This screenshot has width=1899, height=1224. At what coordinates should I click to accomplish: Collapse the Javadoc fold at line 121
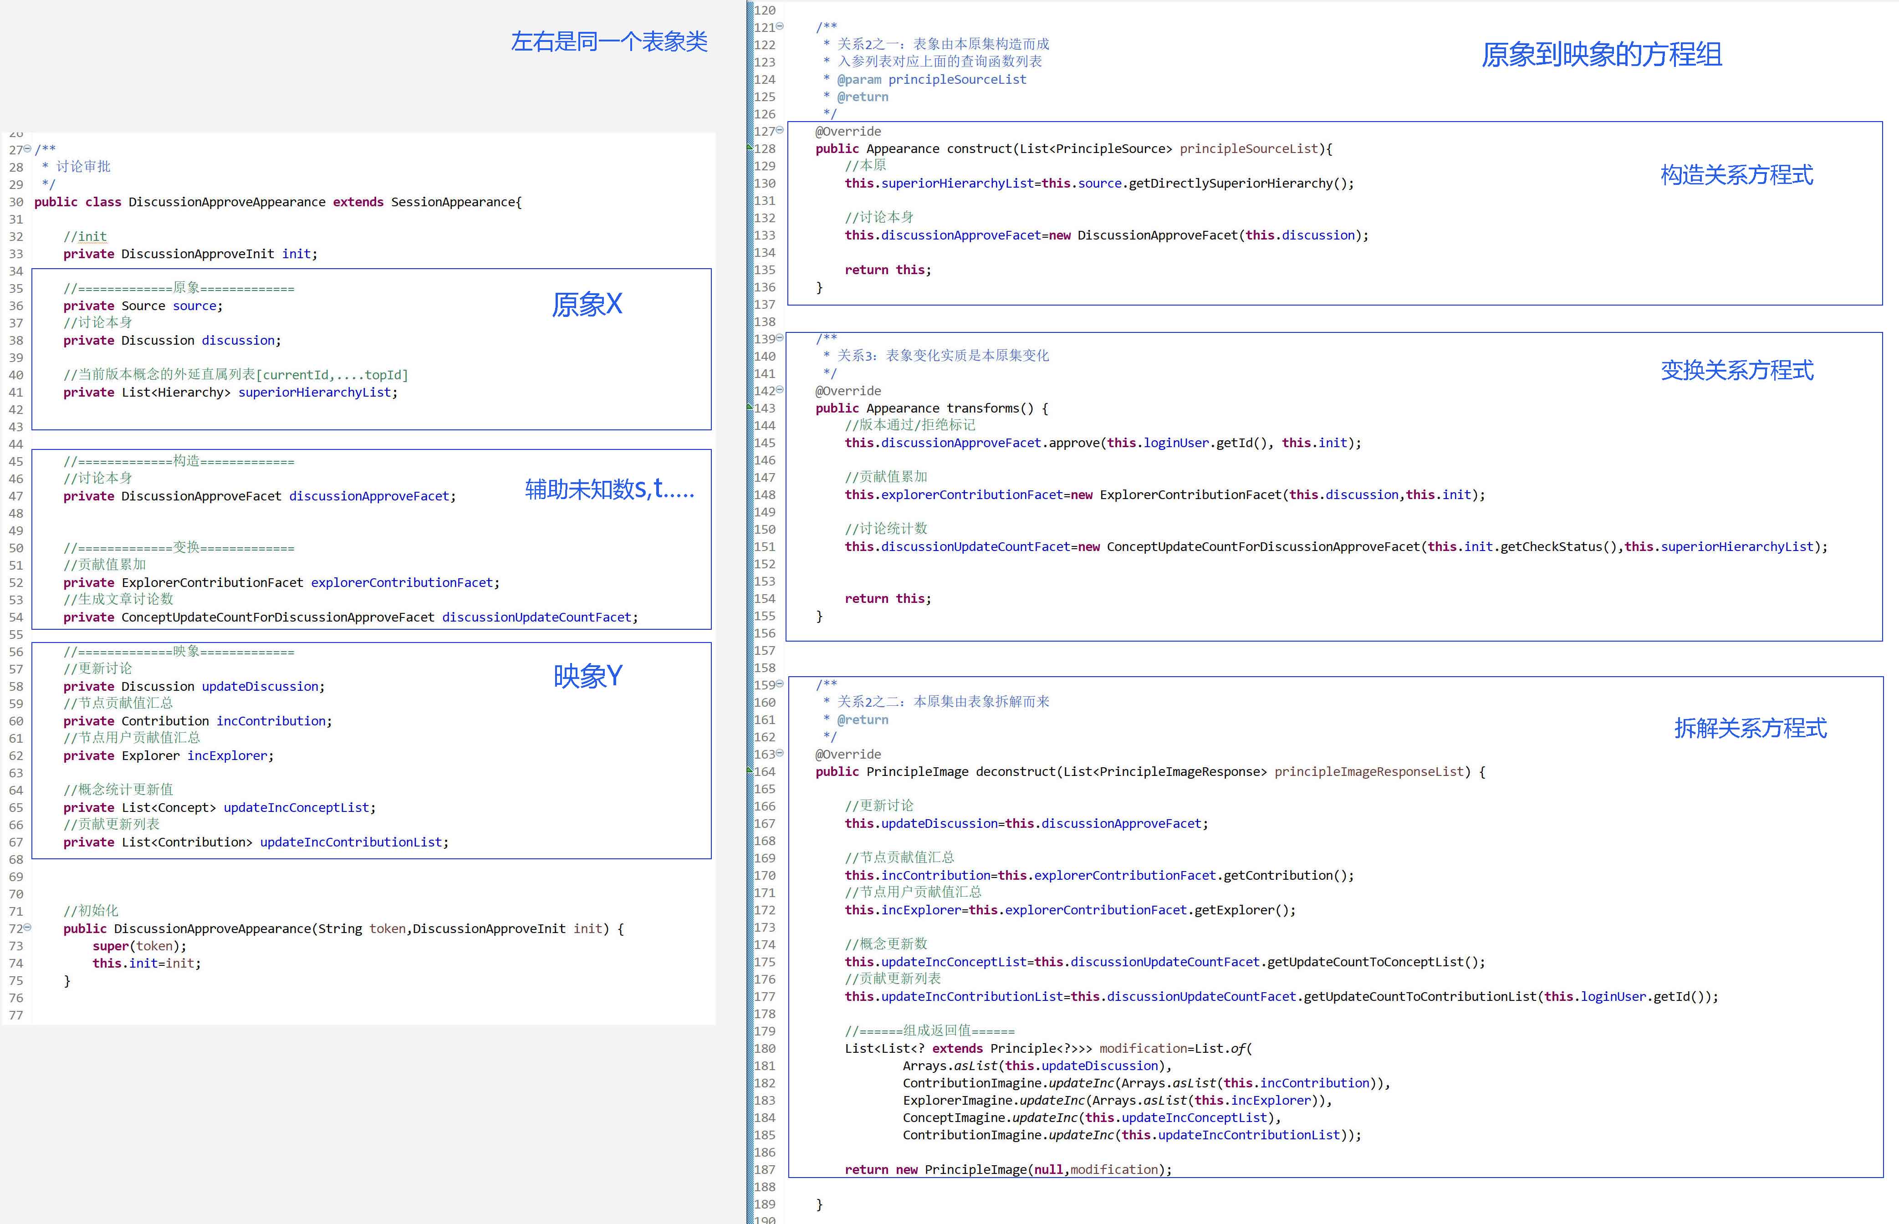point(780,26)
